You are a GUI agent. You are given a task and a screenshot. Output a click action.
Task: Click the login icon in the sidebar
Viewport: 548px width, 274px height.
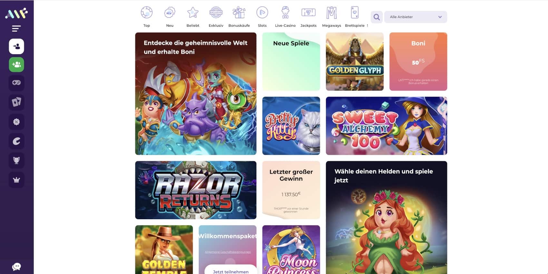click(16, 46)
